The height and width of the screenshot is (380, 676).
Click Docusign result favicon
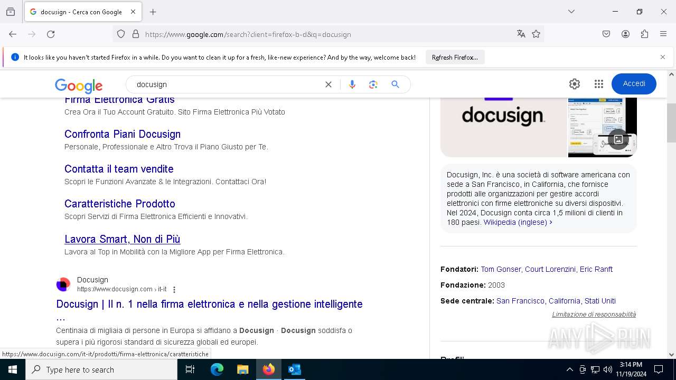coord(63,284)
